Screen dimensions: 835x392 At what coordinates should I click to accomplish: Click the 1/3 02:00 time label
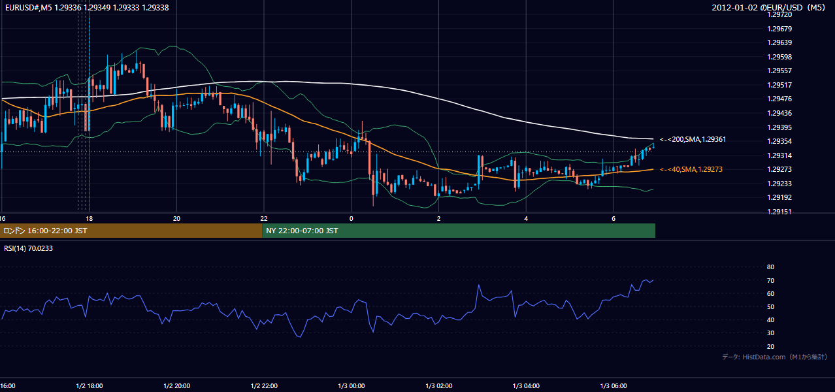click(439, 385)
